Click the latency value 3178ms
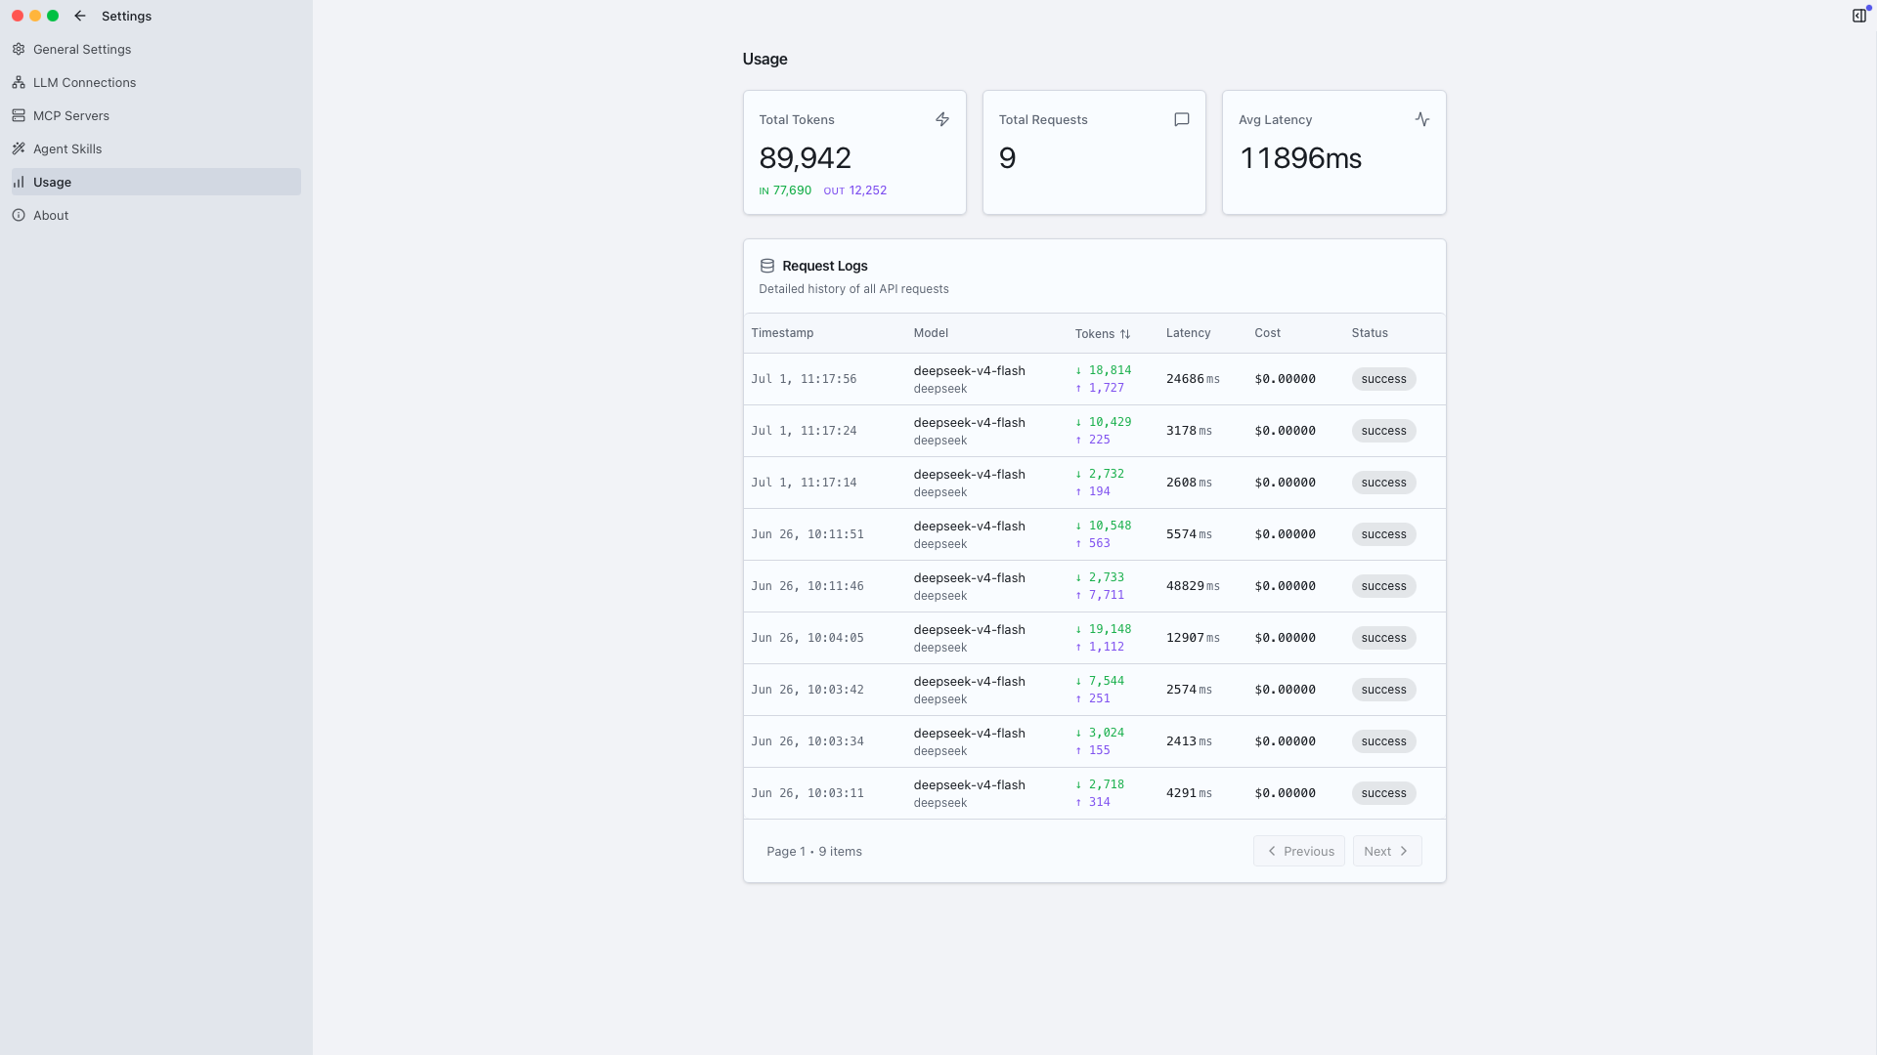1877x1055 pixels. tap(1189, 431)
